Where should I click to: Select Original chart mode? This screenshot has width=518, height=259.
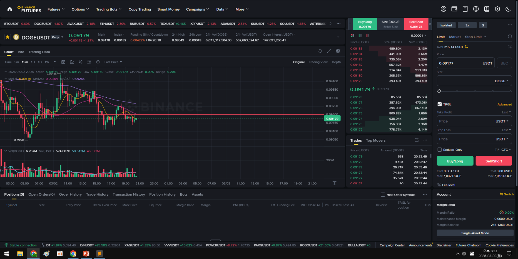tap(299, 62)
